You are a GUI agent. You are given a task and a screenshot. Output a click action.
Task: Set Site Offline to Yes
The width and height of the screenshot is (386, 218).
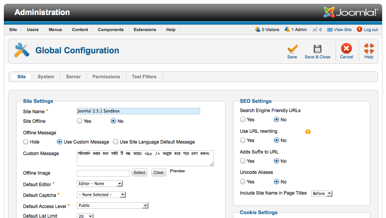80,121
